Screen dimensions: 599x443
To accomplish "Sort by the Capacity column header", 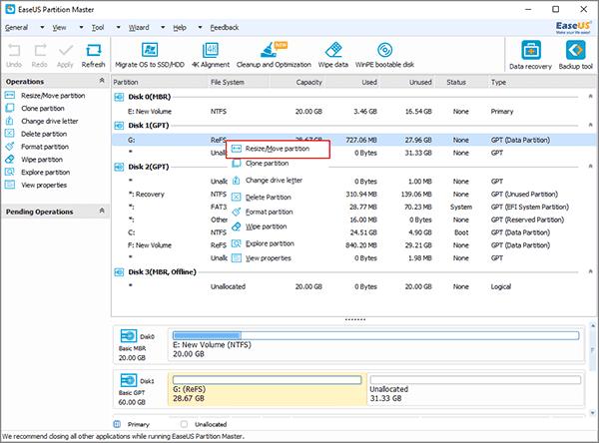I will point(308,82).
